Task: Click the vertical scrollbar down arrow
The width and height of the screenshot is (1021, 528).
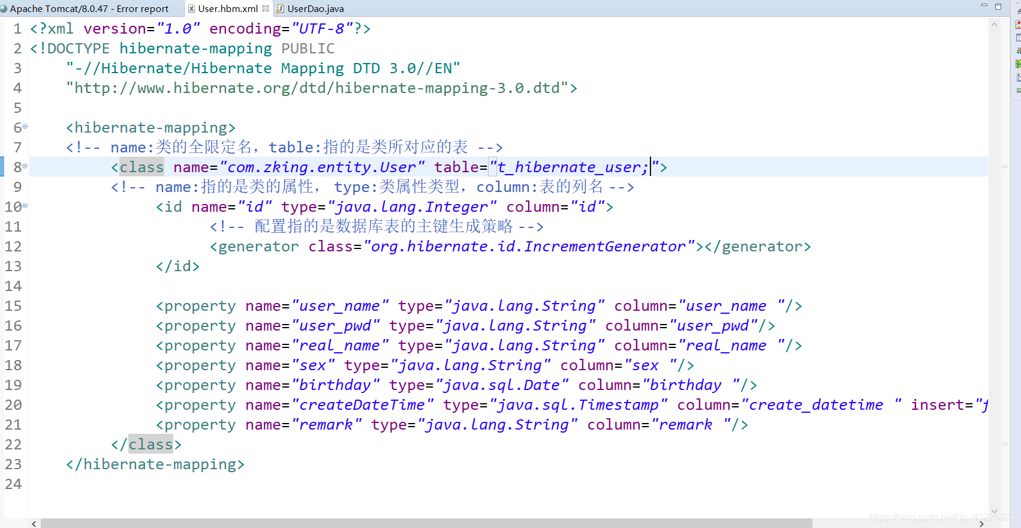Action: (994, 512)
